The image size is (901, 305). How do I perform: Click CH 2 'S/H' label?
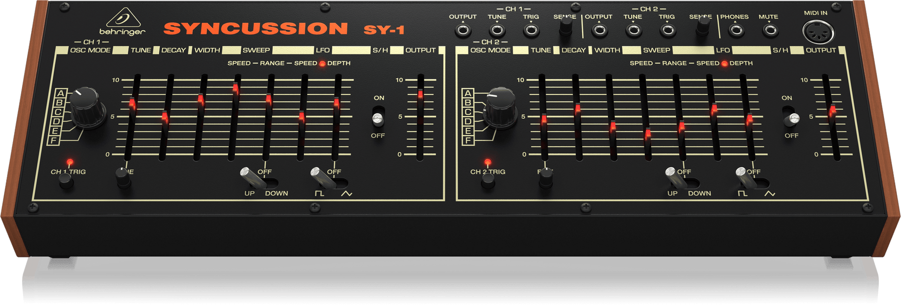(x=780, y=50)
